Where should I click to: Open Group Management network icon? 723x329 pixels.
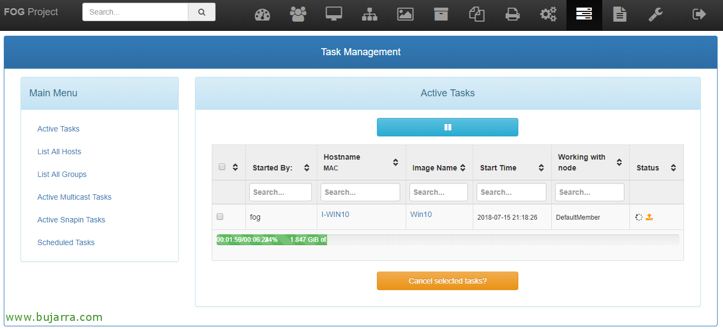[369, 15]
